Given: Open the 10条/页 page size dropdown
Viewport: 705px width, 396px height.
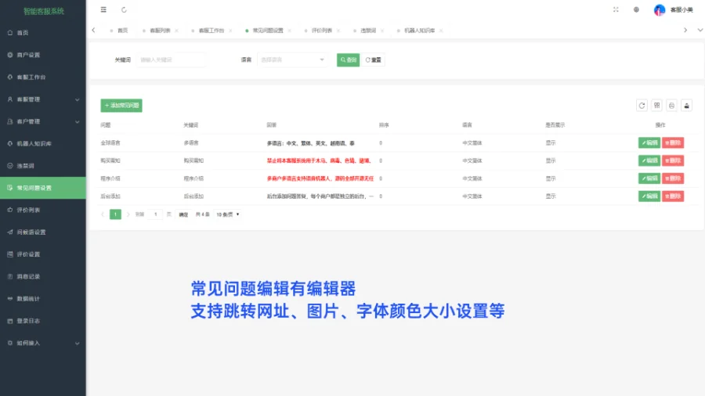Looking at the screenshot, I should (228, 214).
